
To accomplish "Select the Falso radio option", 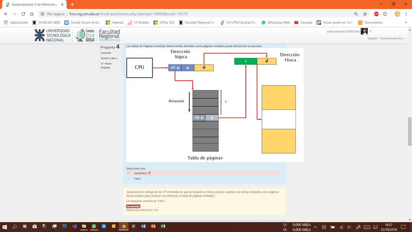I will coord(128,178).
